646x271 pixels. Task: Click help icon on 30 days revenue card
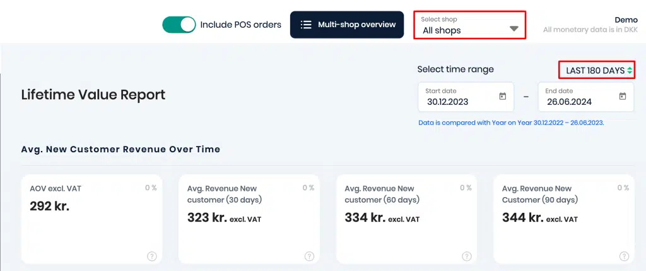point(309,256)
